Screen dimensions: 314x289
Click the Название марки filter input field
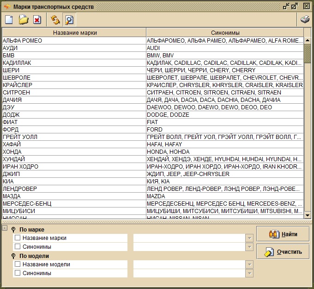click(x=189, y=238)
